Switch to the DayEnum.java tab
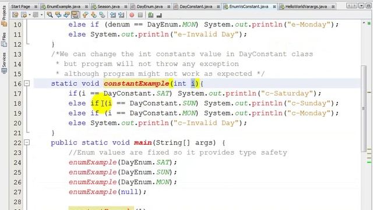The width and height of the screenshot is (373, 210). point(150,6)
